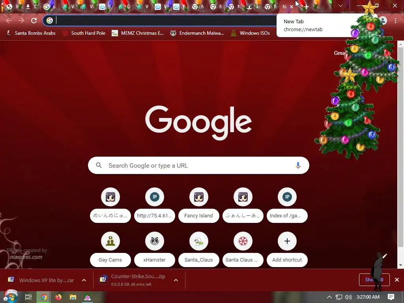Expand options for Windows XP lite download
404x303 pixels.
[84, 281]
